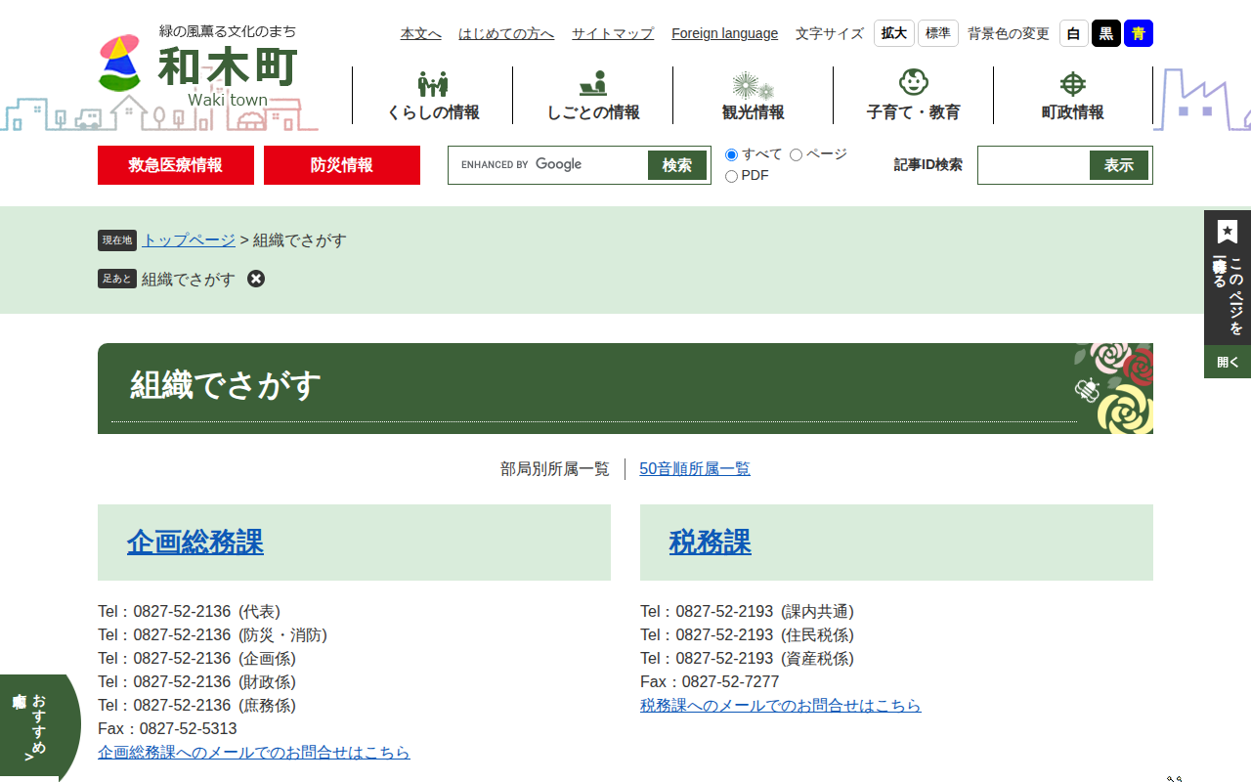The image size is (1251, 782).
Task: Remove 組織でさがす from footprint history
Action: point(256,279)
